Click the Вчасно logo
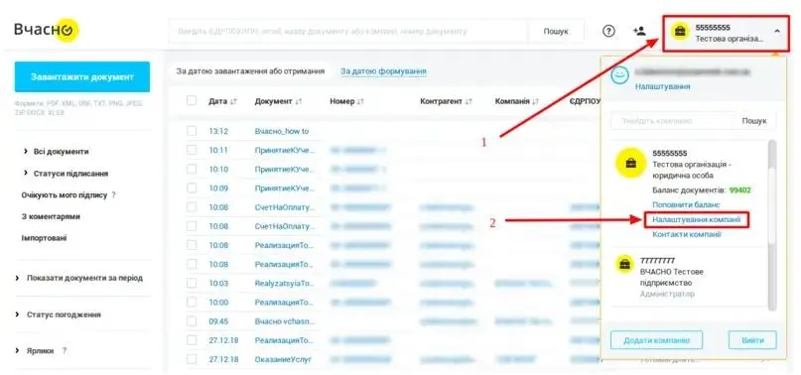 click(46, 30)
